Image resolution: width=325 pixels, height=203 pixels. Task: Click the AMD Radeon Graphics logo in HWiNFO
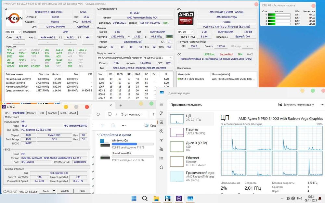click(186, 18)
